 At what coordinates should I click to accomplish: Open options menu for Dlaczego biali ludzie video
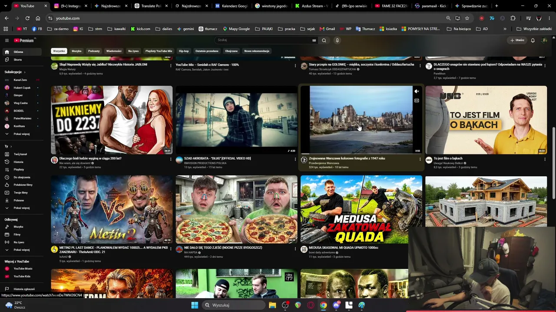[171, 159]
